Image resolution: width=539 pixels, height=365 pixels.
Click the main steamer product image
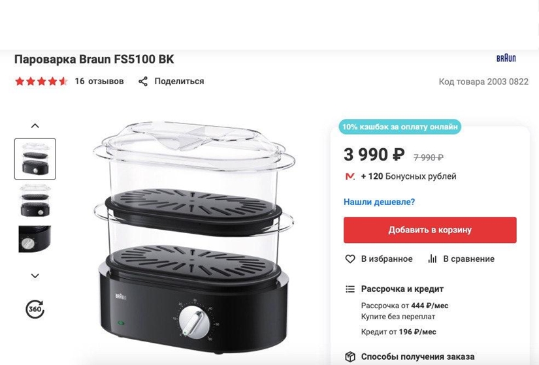point(194,235)
